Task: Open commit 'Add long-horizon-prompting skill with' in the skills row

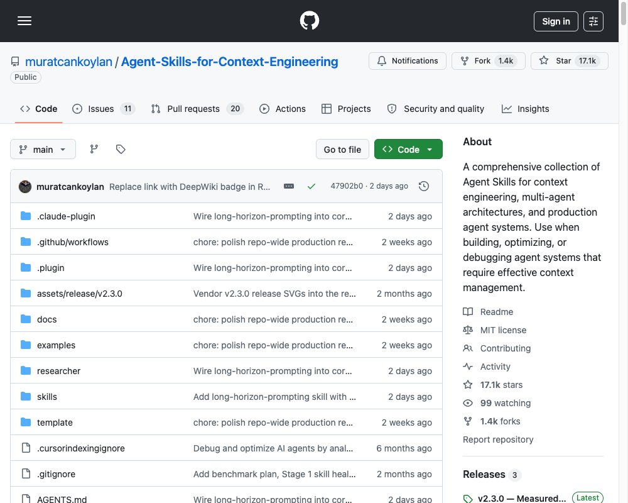Action: (274, 397)
